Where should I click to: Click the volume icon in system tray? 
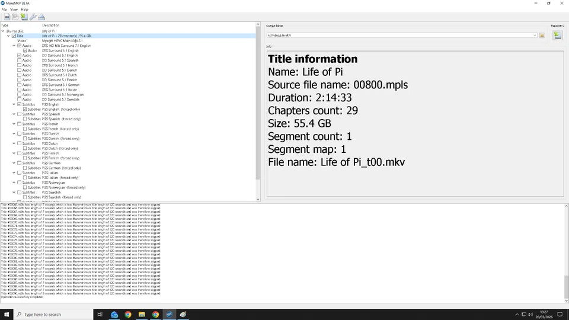tap(530, 315)
